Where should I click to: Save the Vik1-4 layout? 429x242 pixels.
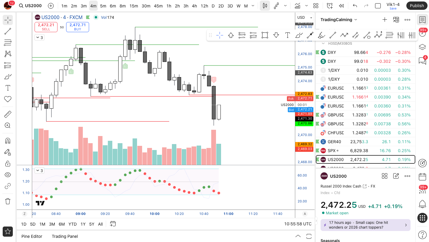pos(393,9)
